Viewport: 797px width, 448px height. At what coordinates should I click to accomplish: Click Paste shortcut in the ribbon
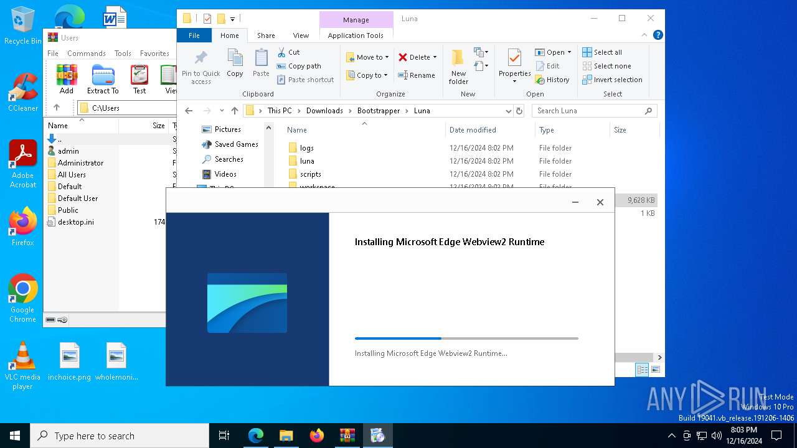tap(305, 80)
